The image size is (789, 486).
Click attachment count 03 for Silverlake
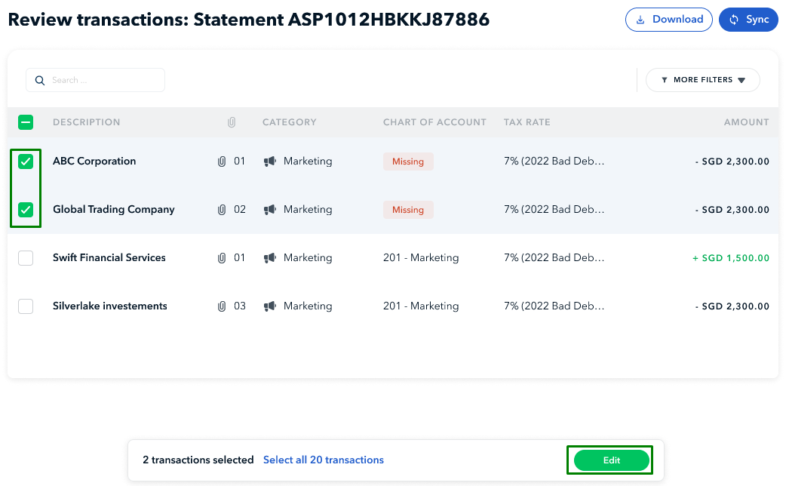[x=240, y=306]
